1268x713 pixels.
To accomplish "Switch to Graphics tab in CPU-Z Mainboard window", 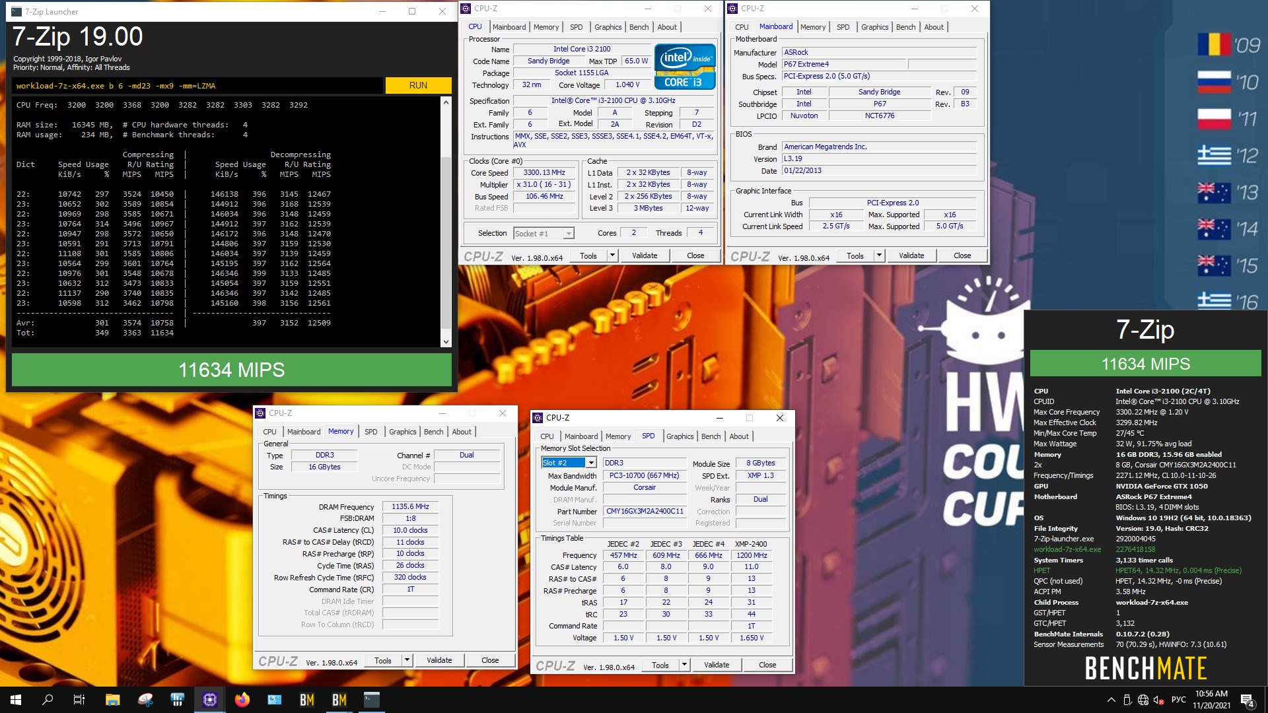I will pos(874,27).
